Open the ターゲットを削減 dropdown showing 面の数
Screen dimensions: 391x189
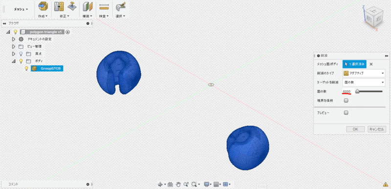pyautogui.click(x=364, y=82)
